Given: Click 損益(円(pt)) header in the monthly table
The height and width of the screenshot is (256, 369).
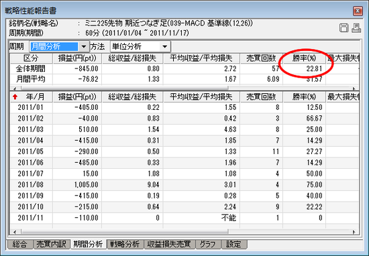Looking at the screenshot, I should coord(77,97).
